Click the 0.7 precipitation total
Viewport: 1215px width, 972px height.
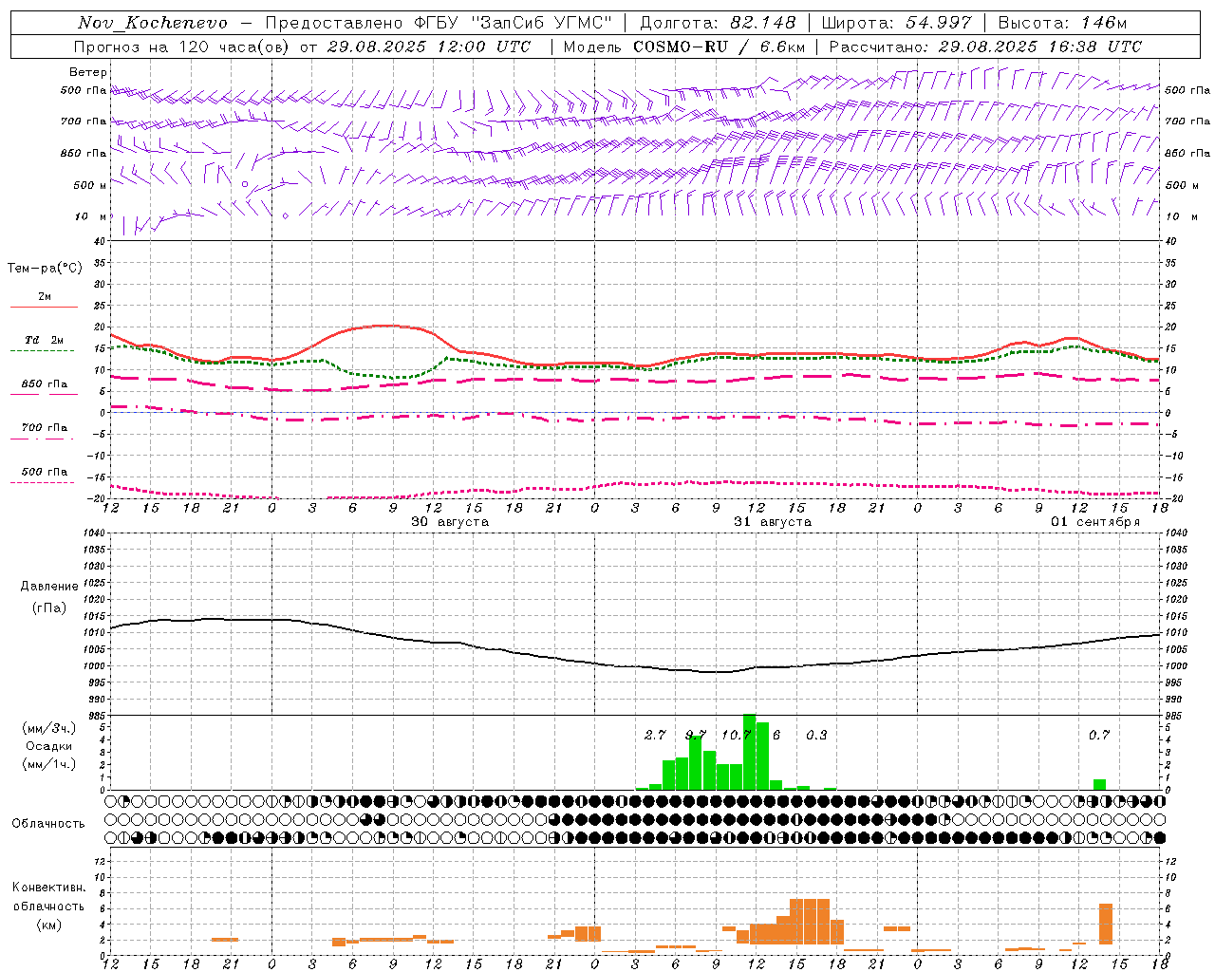(1099, 736)
